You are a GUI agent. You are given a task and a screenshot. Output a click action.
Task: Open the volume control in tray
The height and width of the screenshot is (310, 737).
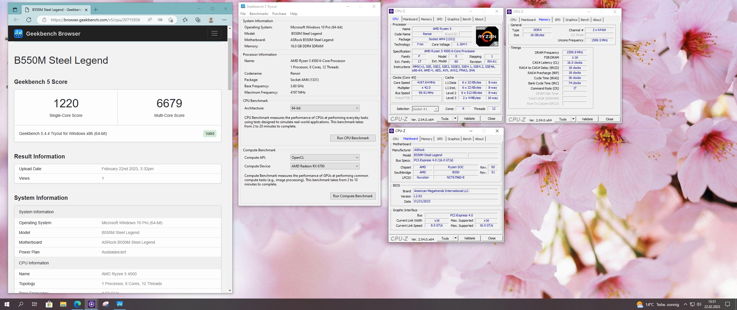699,305
